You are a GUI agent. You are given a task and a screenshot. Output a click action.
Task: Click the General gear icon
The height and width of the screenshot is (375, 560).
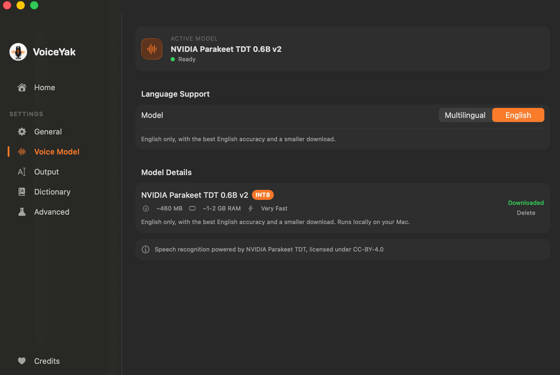click(22, 132)
